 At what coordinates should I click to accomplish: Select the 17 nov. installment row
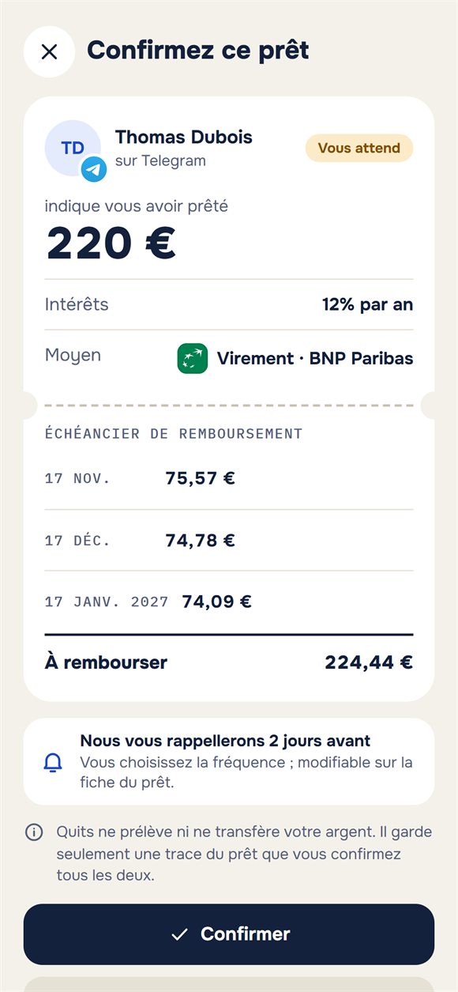[x=229, y=478]
